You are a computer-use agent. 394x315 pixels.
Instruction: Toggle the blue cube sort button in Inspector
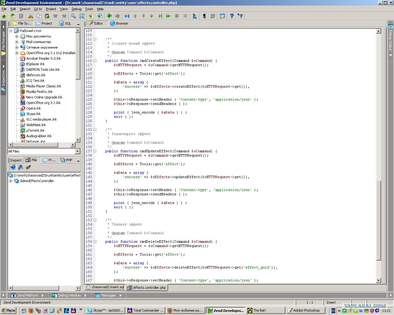(13, 167)
